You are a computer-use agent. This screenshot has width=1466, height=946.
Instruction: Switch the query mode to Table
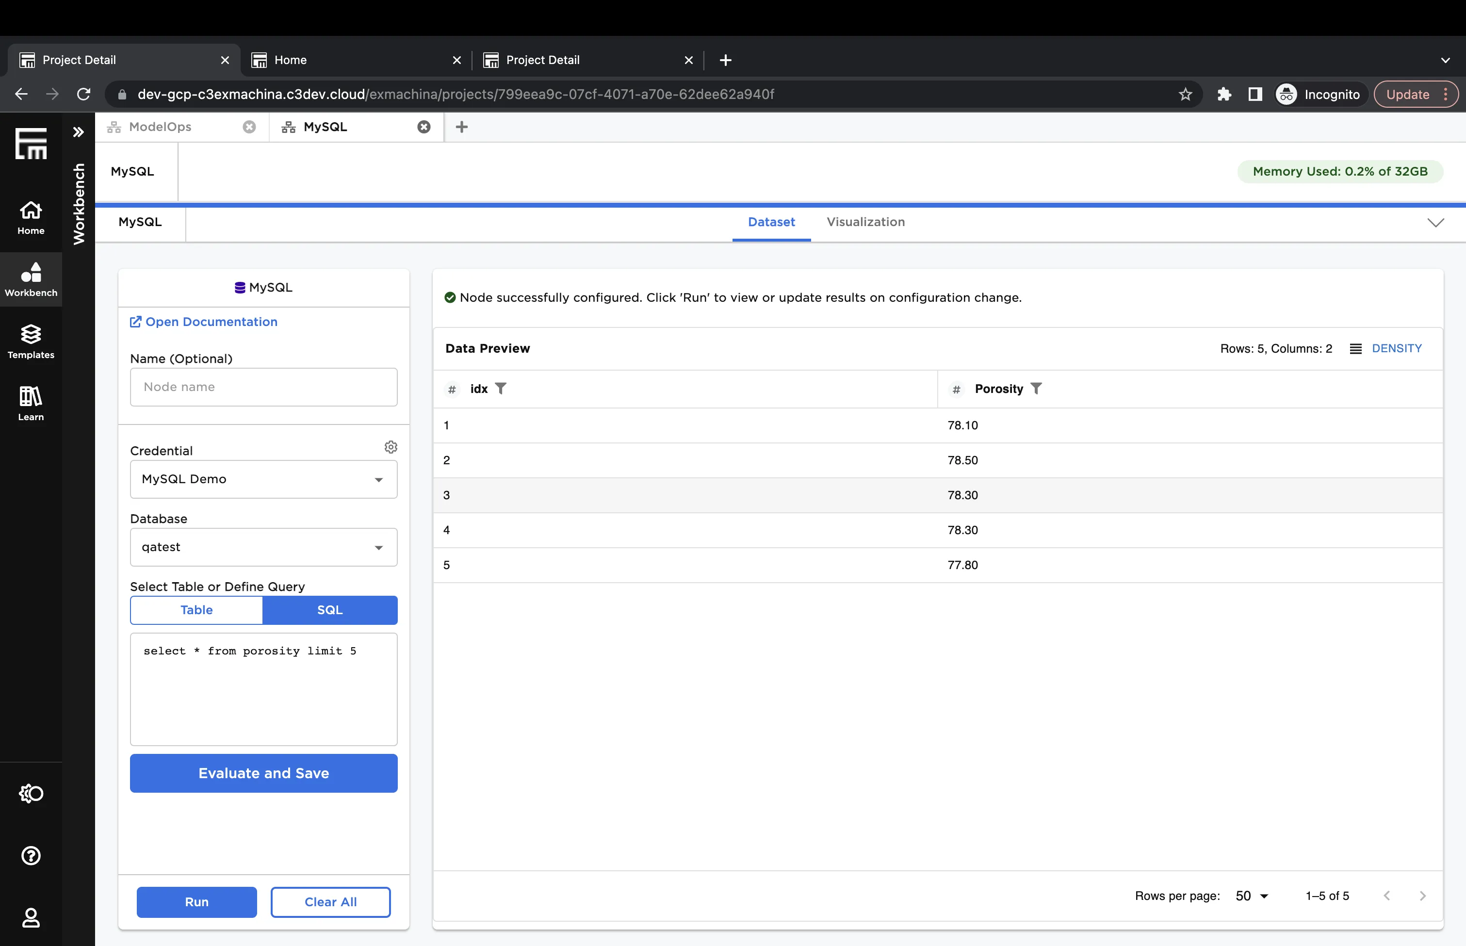(196, 609)
